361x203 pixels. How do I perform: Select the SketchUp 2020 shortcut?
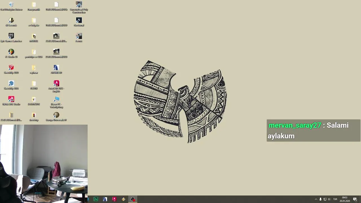(11, 69)
